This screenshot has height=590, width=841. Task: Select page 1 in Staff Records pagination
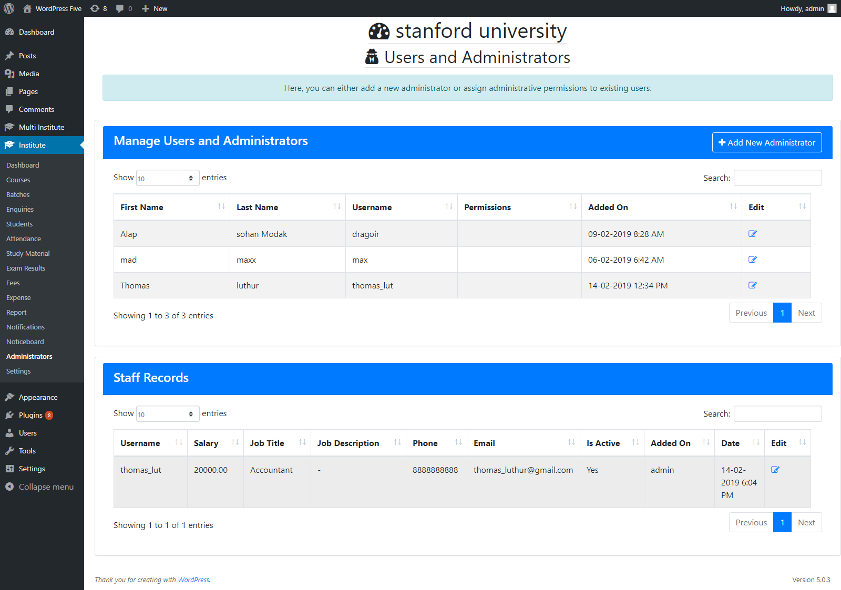[x=782, y=522]
